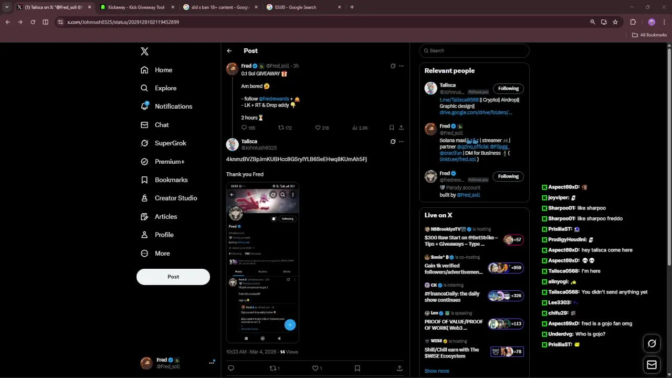
Task: Click Following button next to Talisca
Action: click(508, 88)
